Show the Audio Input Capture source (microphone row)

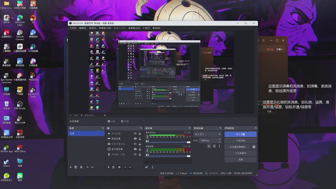135,154
